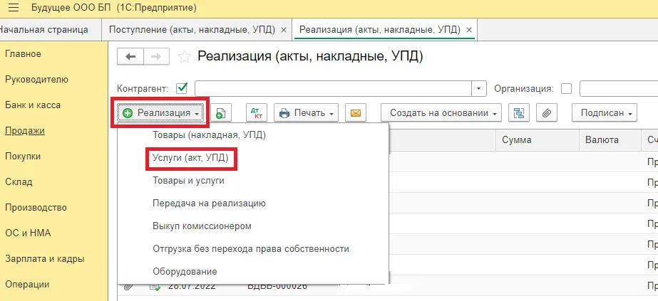The width and height of the screenshot is (658, 301).
Task: Show Дт/Кт postings of the document
Action: (x=256, y=113)
